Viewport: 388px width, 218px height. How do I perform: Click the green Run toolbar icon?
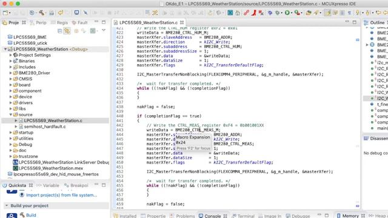point(287,13)
